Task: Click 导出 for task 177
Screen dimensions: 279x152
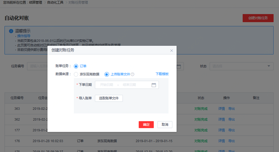Action: coord(231,130)
